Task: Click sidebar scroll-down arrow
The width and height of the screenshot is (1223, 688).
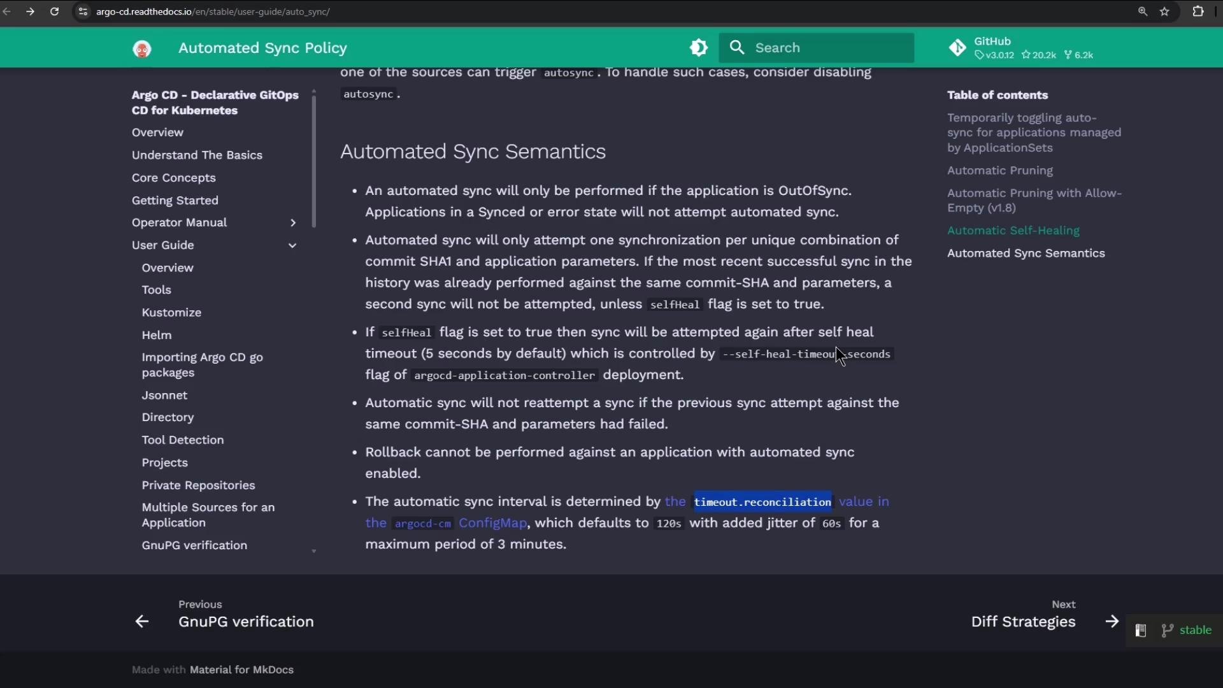Action: (313, 552)
